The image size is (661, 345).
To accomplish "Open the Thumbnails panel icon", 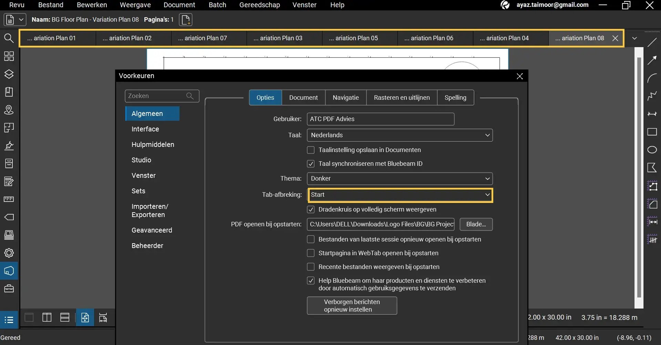I will pyautogui.click(x=9, y=56).
